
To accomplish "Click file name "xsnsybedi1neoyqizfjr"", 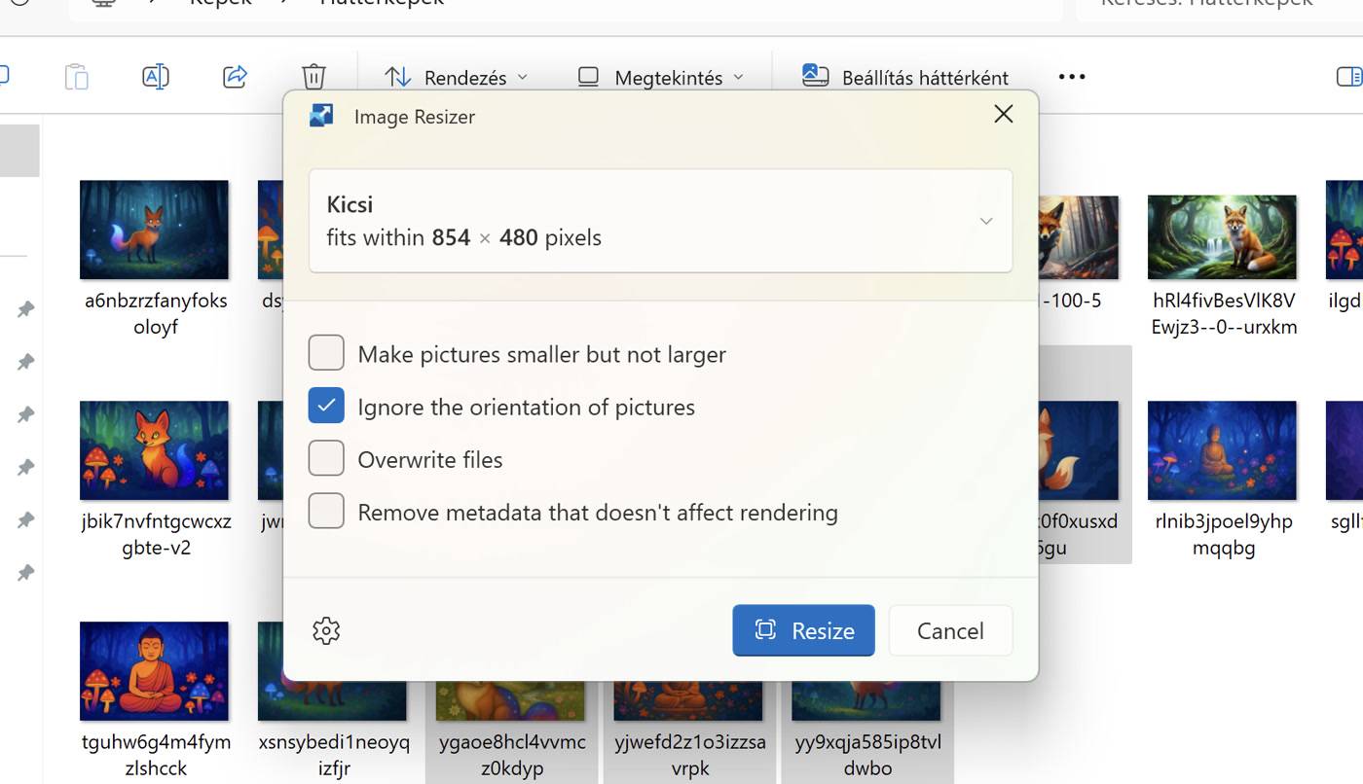I will 334,755.
